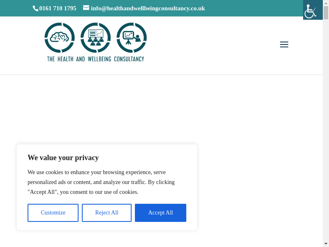The width and height of the screenshot is (329, 247).
Task: Click the team meeting logo circle
Action: [96, 38]
